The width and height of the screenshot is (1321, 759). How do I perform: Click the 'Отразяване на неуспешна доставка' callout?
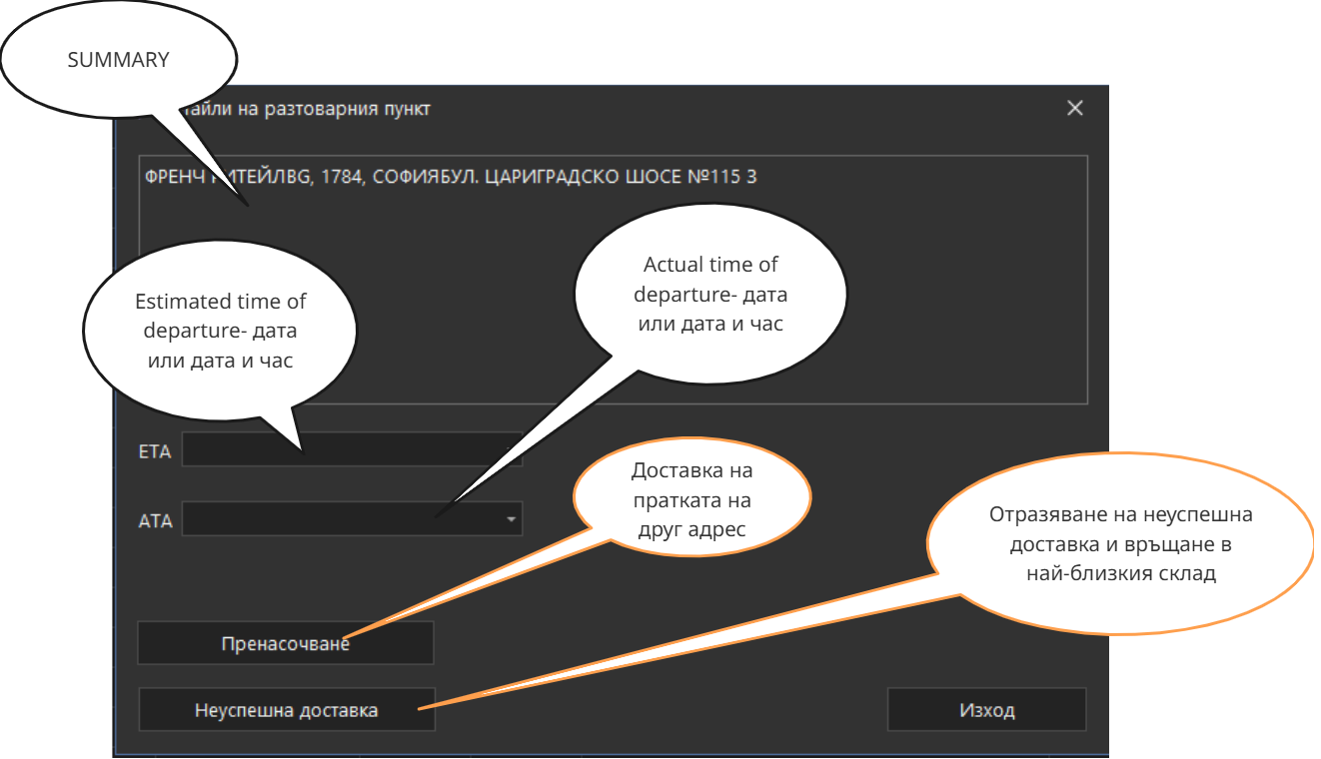pyautogui.click(x=1119, y=544)
